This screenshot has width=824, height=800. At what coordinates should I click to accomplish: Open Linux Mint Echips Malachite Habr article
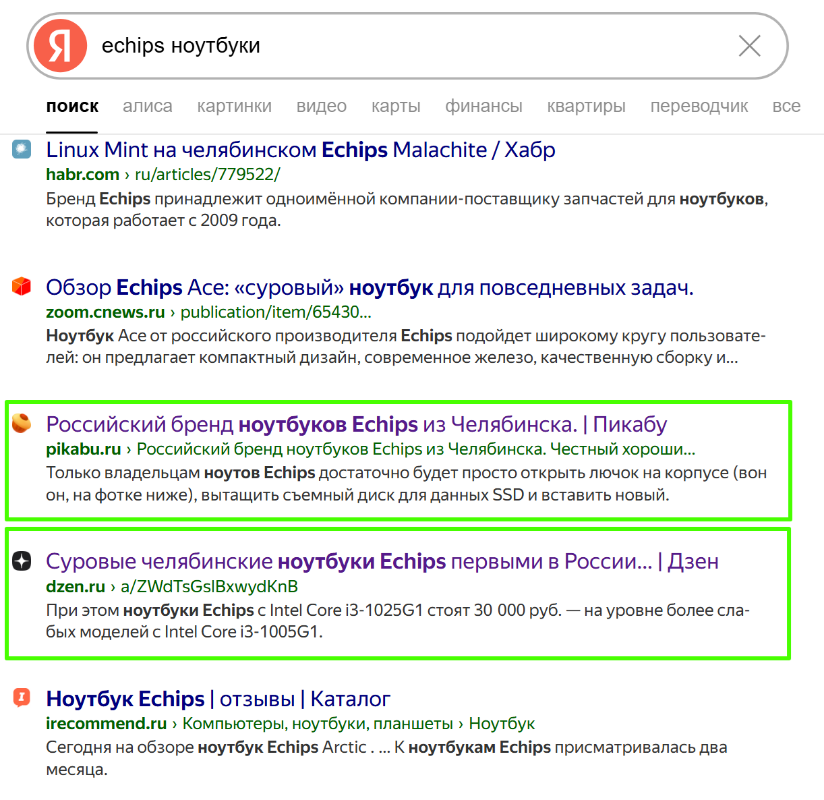tap(300, 150)
